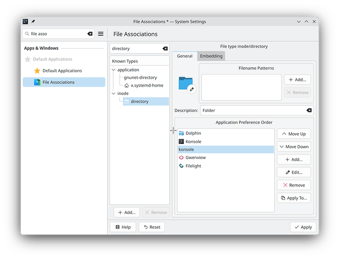This screenshot has height=259, width=339.
Task: Open the General tab
Action: point(185,56)
